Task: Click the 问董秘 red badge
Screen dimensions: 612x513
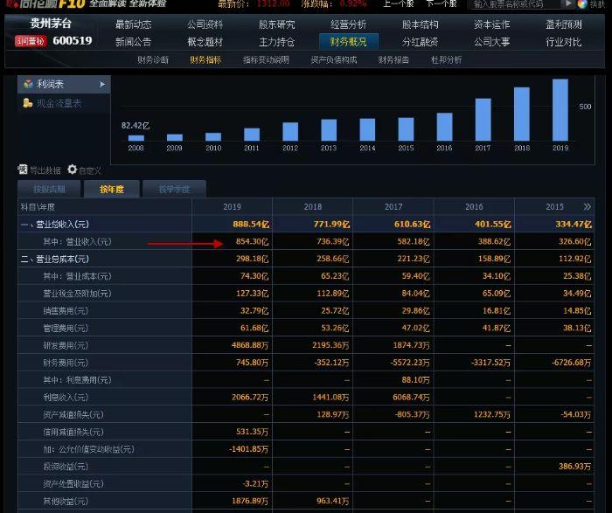Action: click(31, 40)
